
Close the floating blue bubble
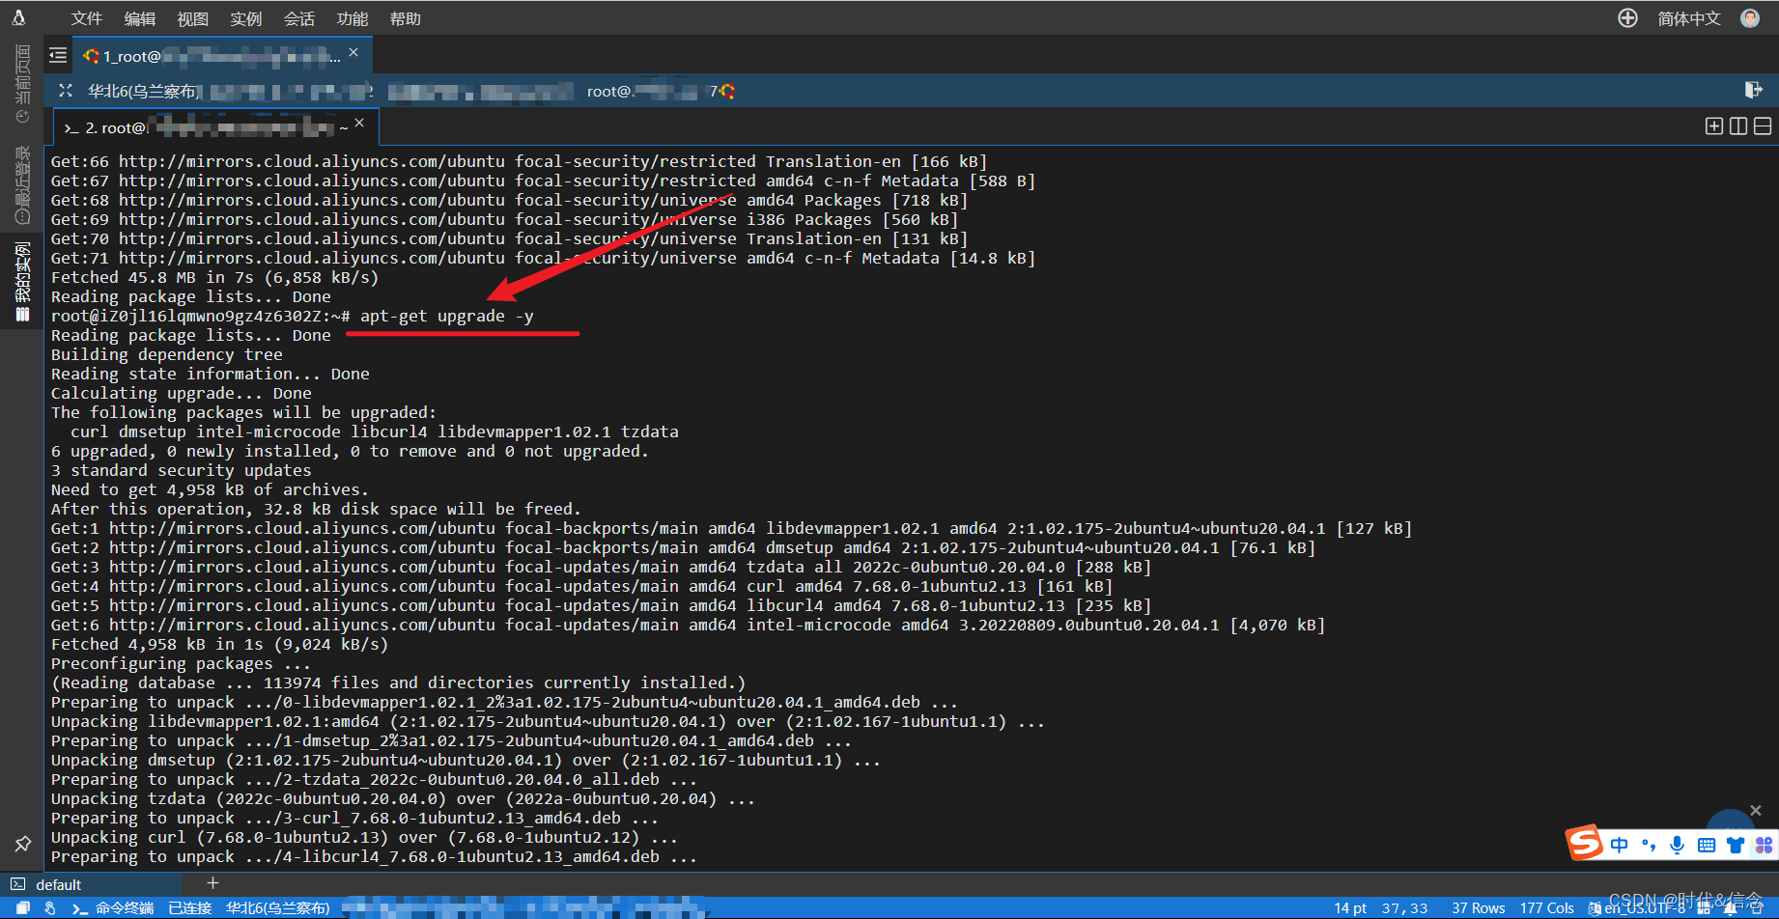point(1756,810)
